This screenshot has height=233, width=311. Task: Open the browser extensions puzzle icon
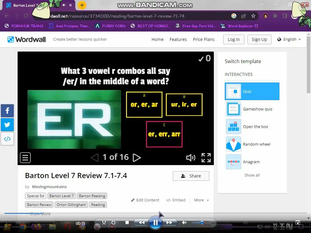(x=275, y=16)
